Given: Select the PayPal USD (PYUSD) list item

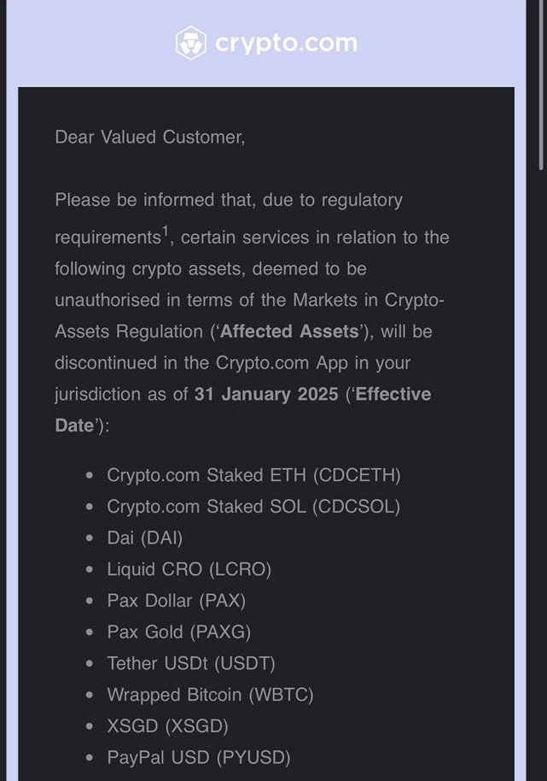Looking at the screenshot, I should click(x=198, y=757).
